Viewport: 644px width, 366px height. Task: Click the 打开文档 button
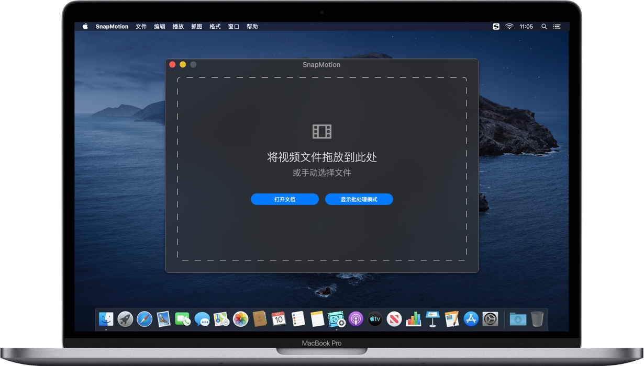pyautogui.click(x=285, y=199)
